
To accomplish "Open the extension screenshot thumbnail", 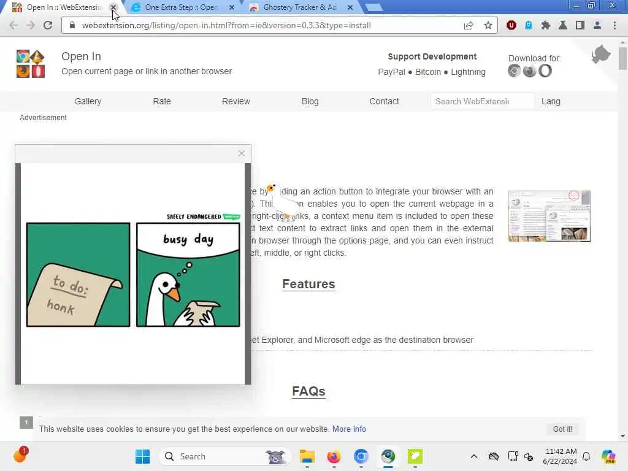I will 549,216.
